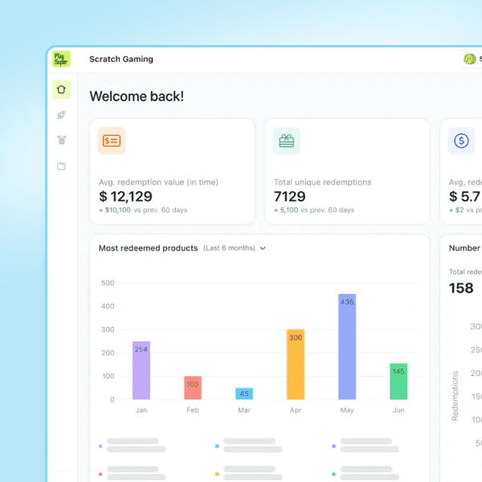Click the Avg. redemption value (in time) label
The width and height of the screenshot is (482, 482).
tap(158, 182)
